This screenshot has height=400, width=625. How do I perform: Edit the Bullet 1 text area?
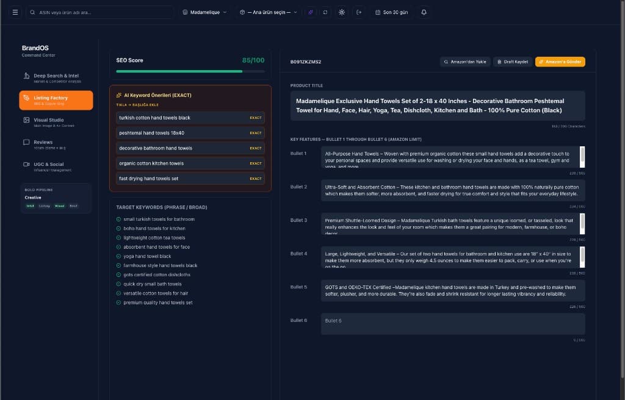pyautogui.click(x=453, y=157)
